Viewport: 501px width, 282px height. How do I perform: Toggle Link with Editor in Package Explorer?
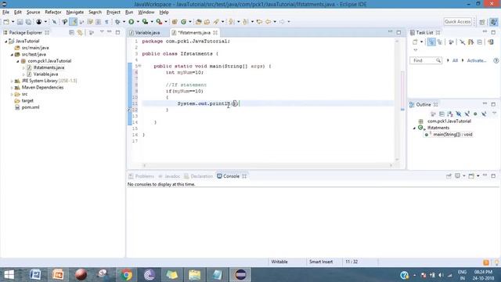[x=80, y=33]
